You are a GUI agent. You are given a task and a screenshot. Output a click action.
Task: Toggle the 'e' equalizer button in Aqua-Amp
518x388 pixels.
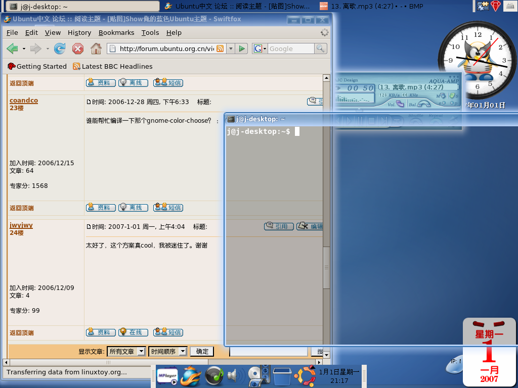[x=443, y=103]
